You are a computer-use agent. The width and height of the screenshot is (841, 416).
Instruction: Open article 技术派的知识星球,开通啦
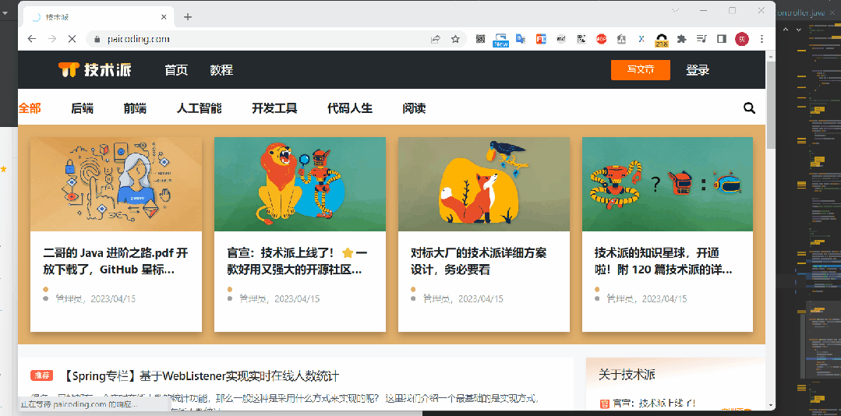click(x=663, y=261)
